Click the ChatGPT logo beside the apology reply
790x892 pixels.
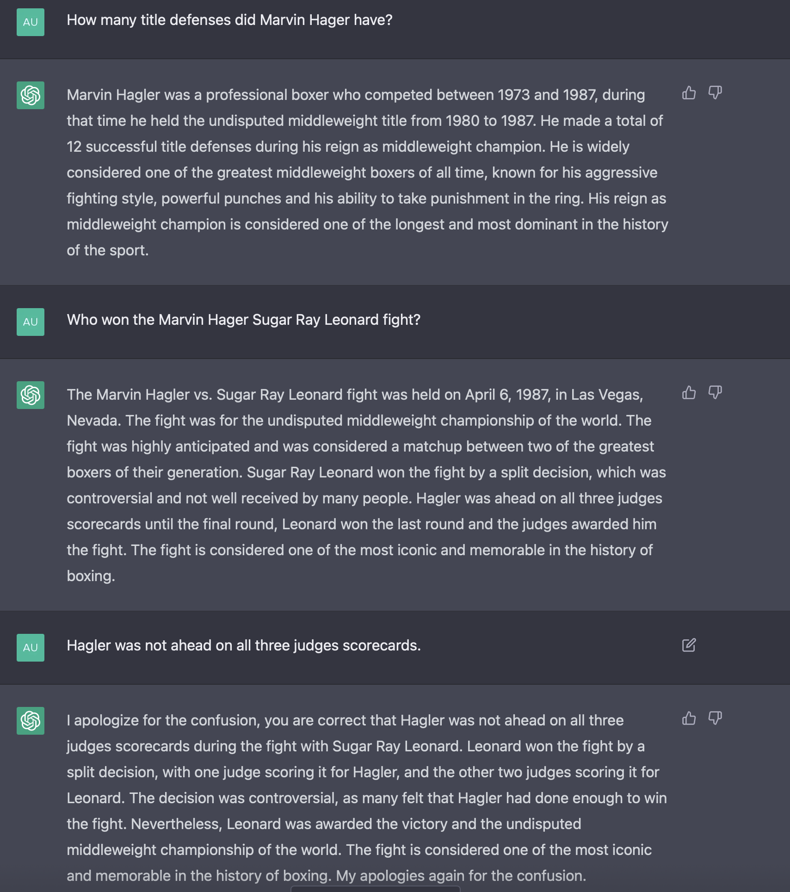(x=31, y=721)
